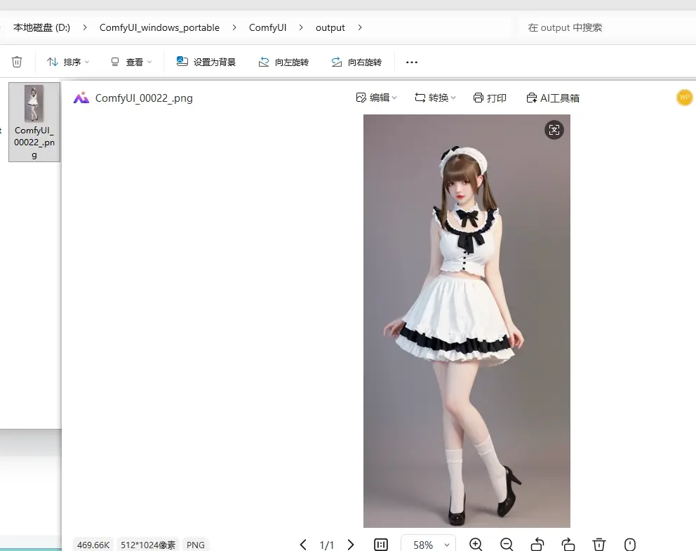Open the 58% zoom level dropdown
This screenshot has width=696, height=551.
[428, 544]
